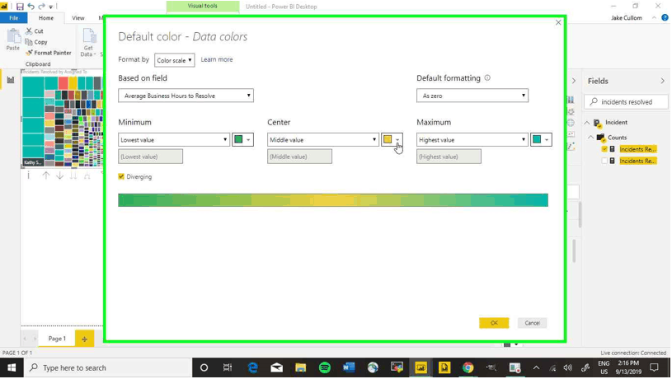Redo action using the title bar arrow
Screen dimensions: 672x379
[x=41, y=7]
